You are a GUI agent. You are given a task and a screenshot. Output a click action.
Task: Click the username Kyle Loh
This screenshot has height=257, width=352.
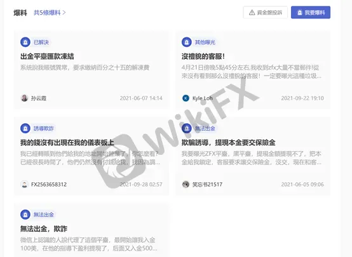click(203, 98)
